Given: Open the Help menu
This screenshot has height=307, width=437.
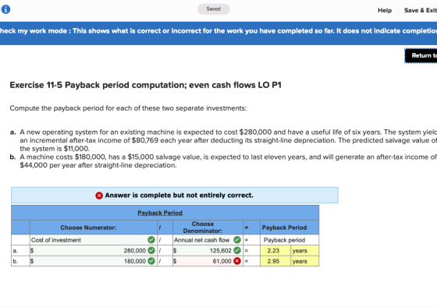Looking at the screenshot, I should 385,10.
